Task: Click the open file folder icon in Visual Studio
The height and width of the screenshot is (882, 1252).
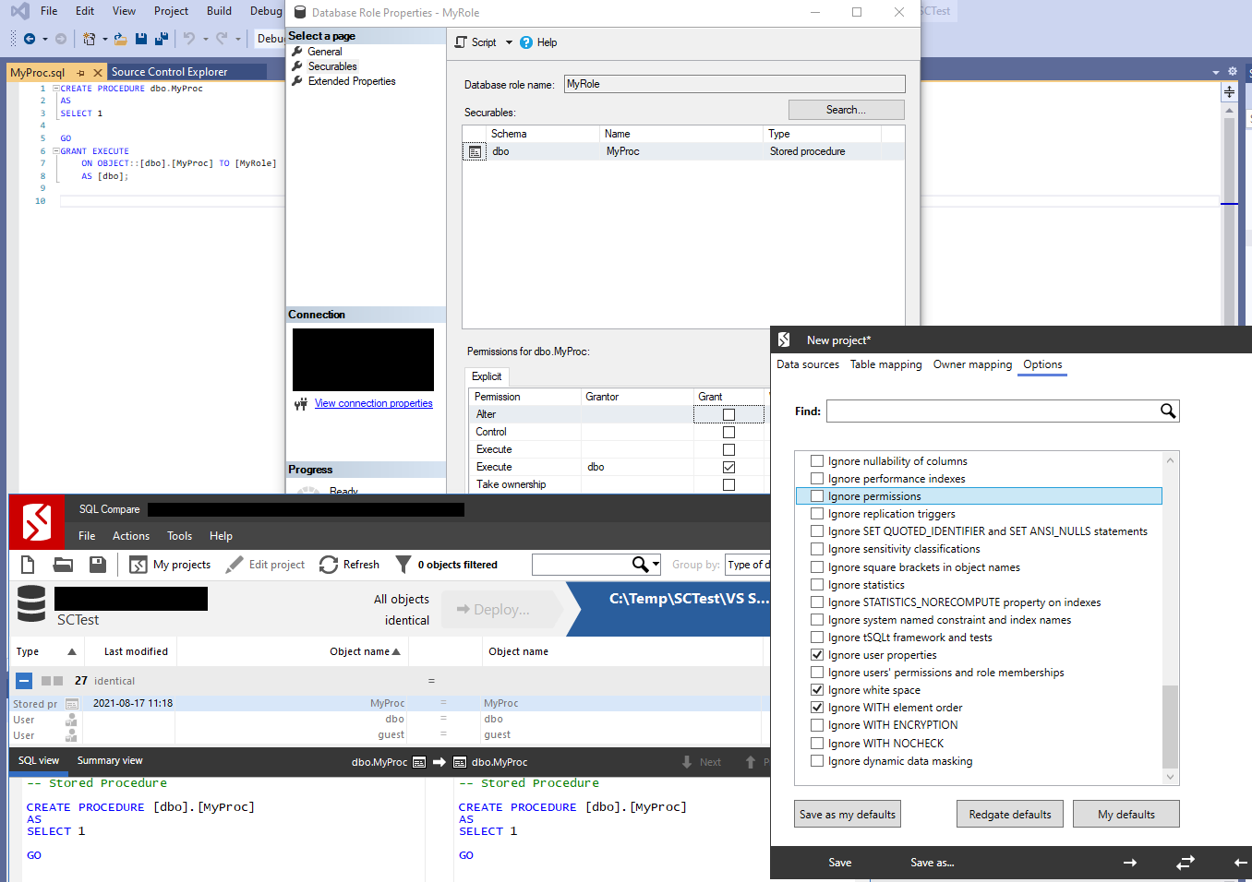Action: [x=120, y=39]
